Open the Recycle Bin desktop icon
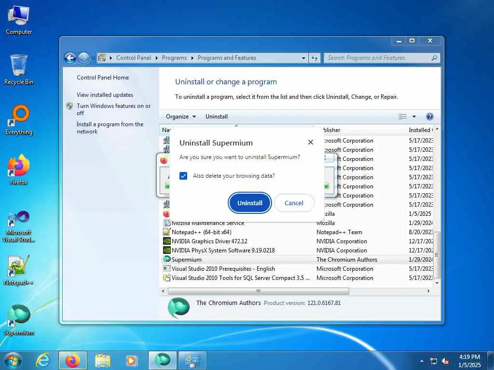494x370 pixels. [x=19, y=70]
